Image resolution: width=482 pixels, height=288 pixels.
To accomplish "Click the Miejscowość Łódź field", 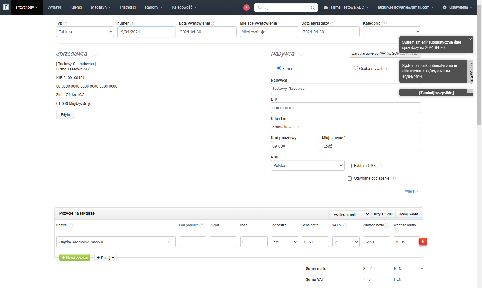I will point(371,146).
